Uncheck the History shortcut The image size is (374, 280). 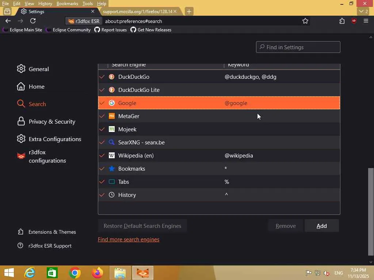[x=102, y=195]
